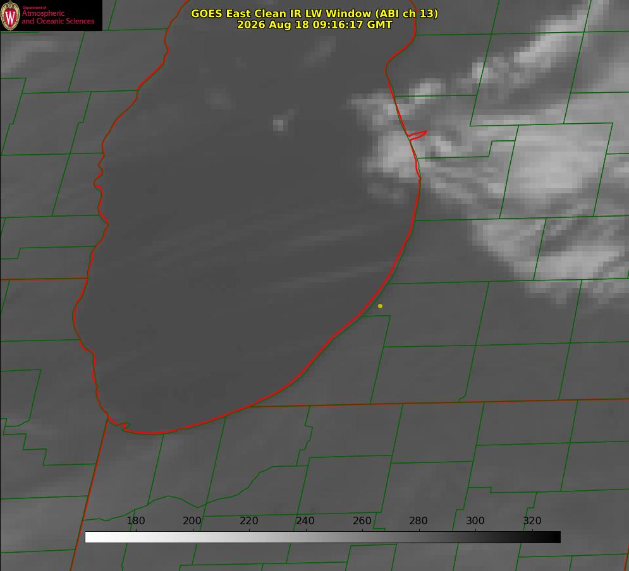
Task: Click the mid-gray center of the colorbar
Action: coord(322,538)
